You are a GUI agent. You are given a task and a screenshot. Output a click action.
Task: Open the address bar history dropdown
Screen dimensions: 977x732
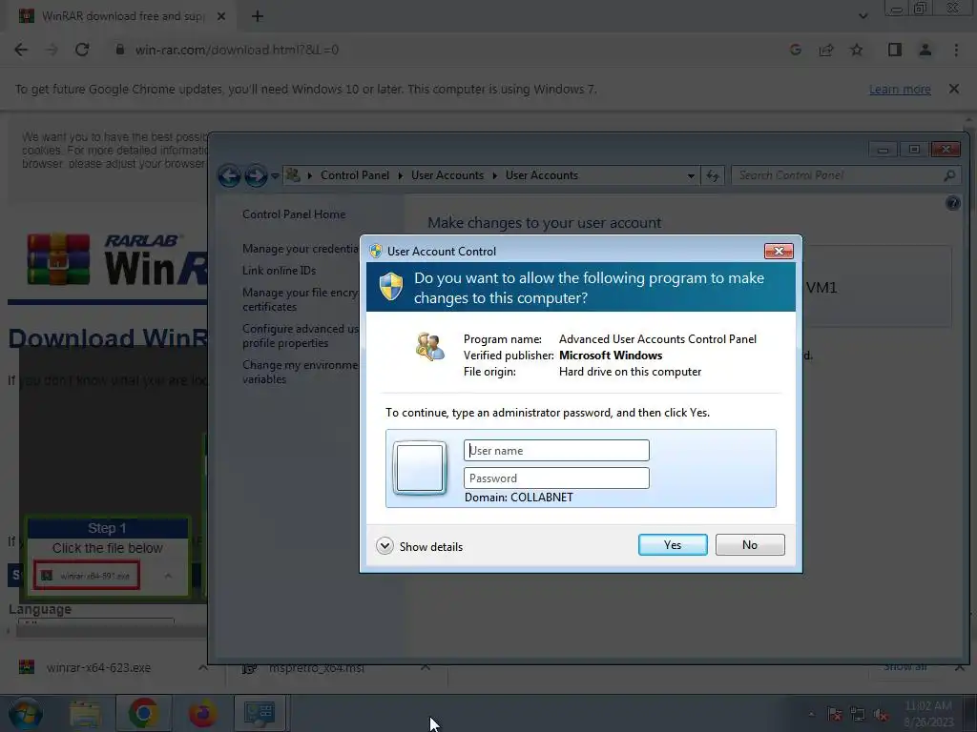[x=691, y=176]
